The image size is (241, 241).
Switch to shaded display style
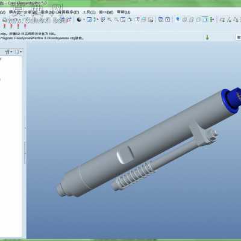205,19
